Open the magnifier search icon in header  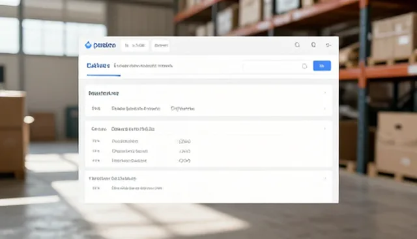[x=297, y=45]
